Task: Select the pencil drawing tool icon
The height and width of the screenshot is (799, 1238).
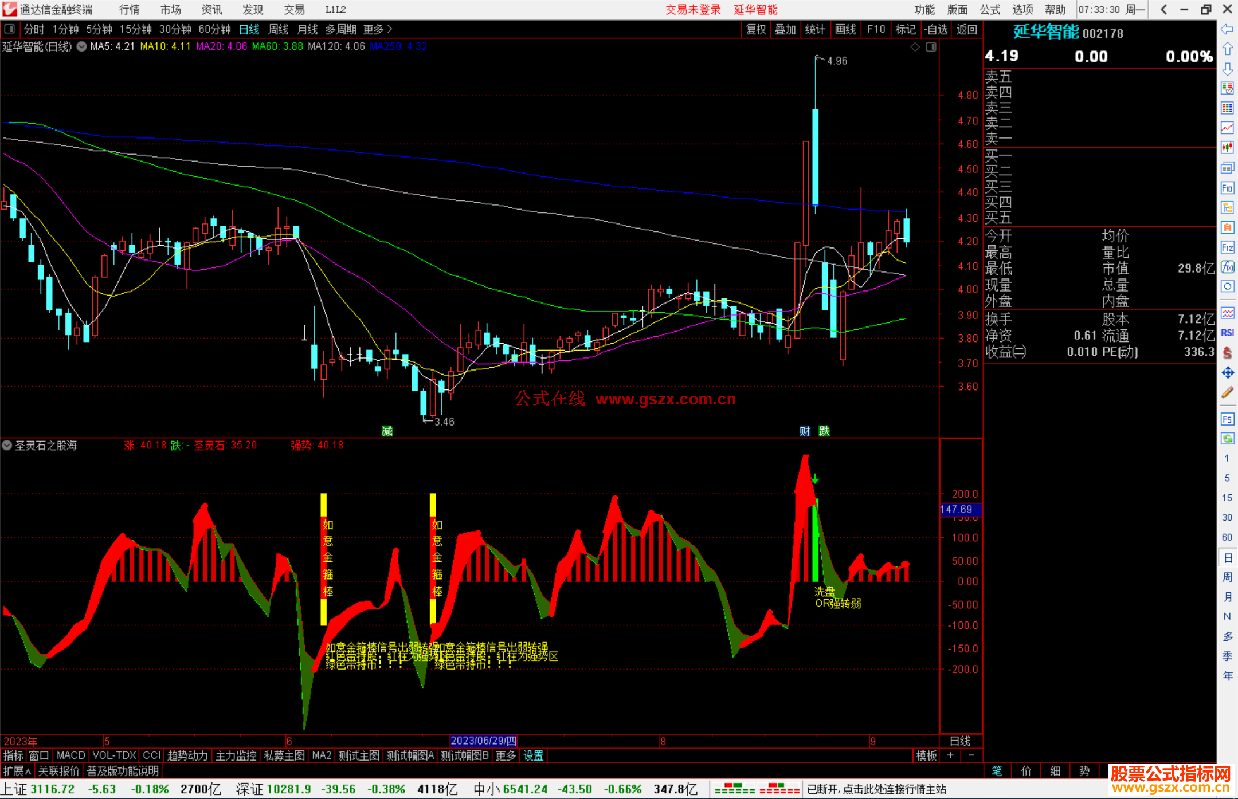Action: 1227,392
